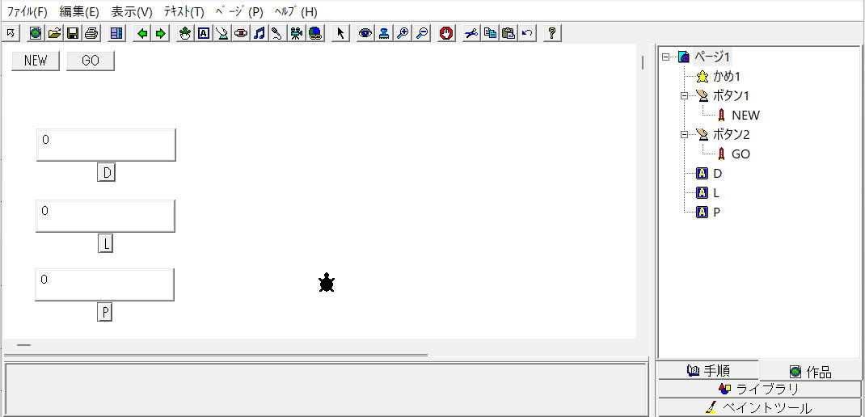Select the magnify plus tool
The width and height of the screenshot is (865, 417).
point(403,34)
